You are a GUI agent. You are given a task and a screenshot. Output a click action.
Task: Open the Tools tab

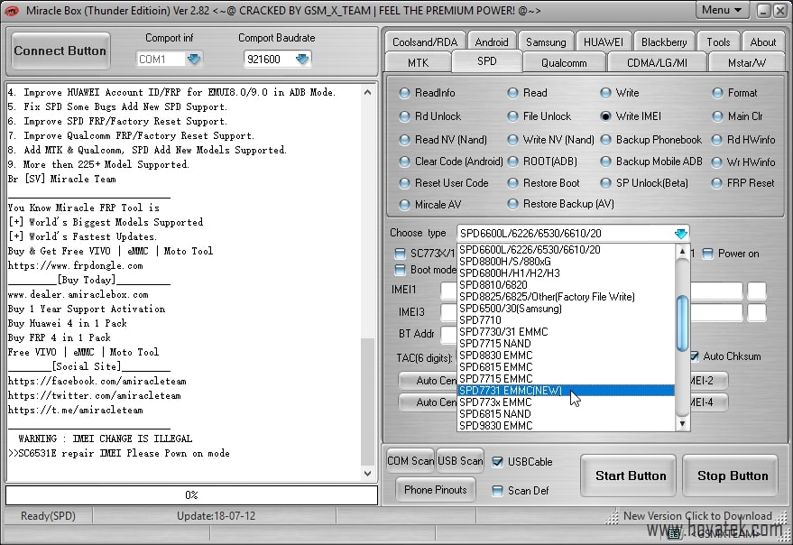tap(718, 42)
